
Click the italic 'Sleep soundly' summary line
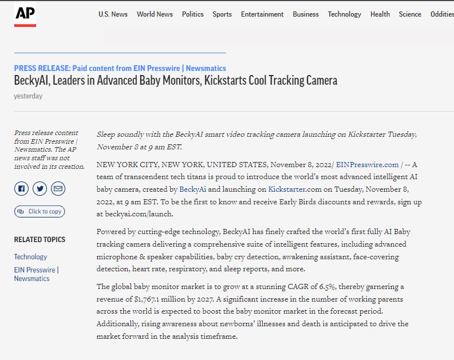[x=256, y=140]
